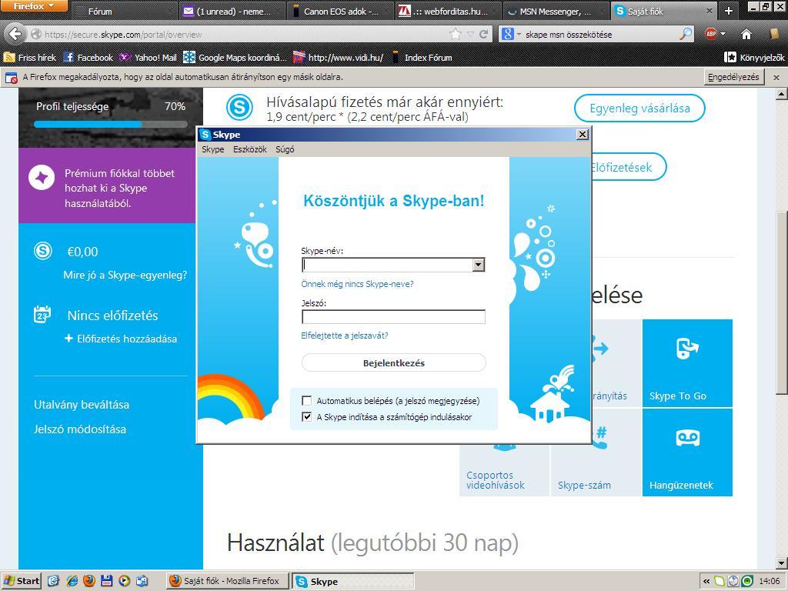The width and height of the screenshot is (788, 591).
Task: Uncheck A Skype indítása a számítógép indulásakor
Action: [x=306, y=416]
